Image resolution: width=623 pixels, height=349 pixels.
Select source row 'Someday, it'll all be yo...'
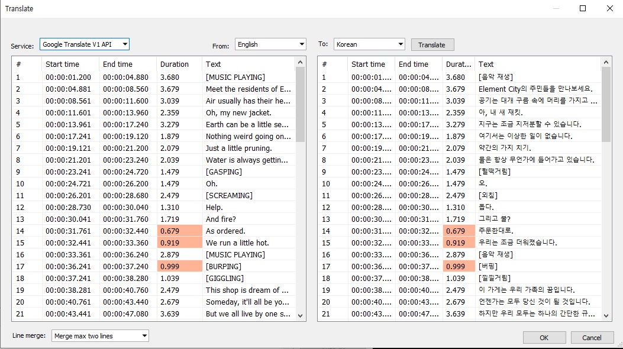154,302
